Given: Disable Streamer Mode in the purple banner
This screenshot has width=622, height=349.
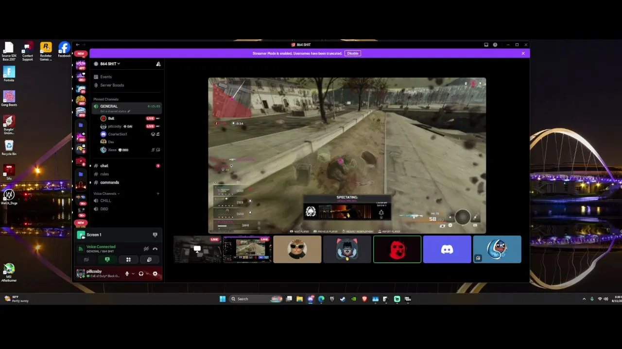Looking at the screenshot, I should (x=353, y=53).
